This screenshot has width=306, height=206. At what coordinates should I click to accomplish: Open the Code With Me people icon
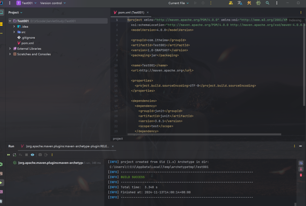231,3
